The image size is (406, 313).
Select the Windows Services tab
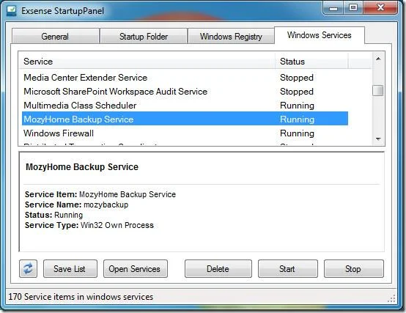tap(320, 35)
